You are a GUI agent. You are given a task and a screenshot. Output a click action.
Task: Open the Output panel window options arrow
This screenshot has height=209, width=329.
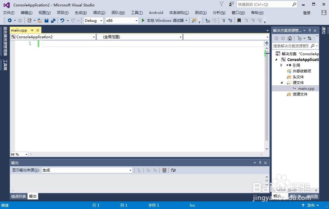pyautogui.click(x=255, y=162)
